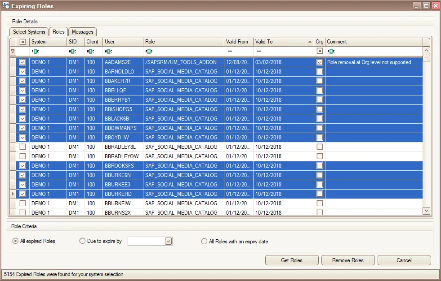This screenshot has width=441, height=281.
Task: Select the Due to expire by radio button
Action: [82, 241]
